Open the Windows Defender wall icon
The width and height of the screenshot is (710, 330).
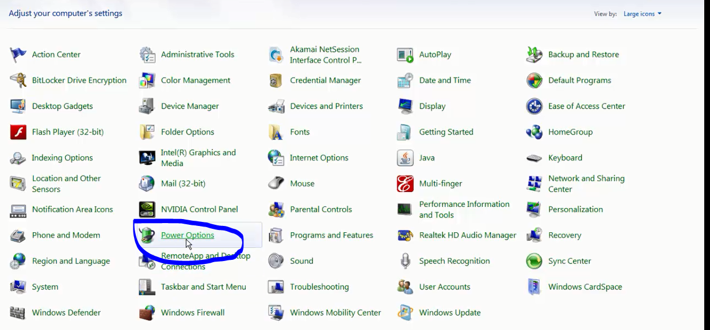pyautogui.click(x=18, y=313)
